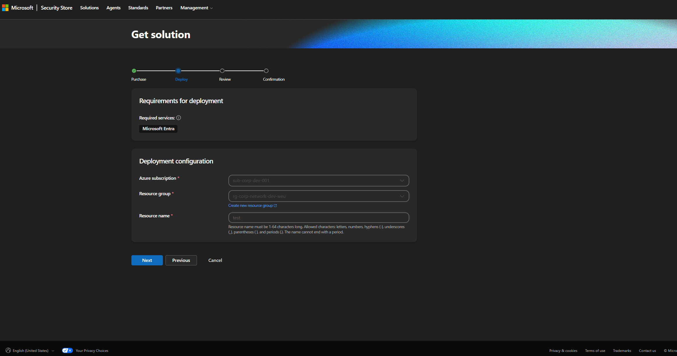Click the completed Purchase step indicator
Image resolution: width=677 pixels, height=356 pixels.
click(x=134, y=71)
